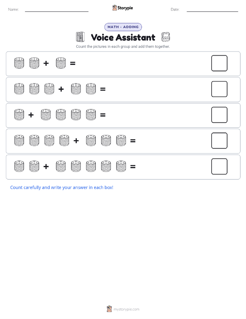Click the answer box in the fifth row

pos(219,166)
